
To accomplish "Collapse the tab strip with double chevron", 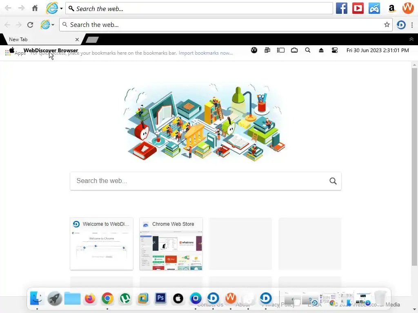I will coord(411,40).
